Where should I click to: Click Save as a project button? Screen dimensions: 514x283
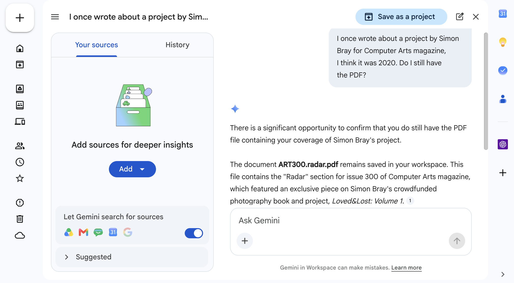click(401, 17)
